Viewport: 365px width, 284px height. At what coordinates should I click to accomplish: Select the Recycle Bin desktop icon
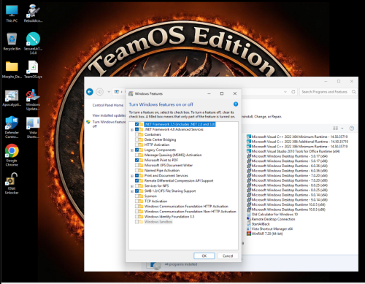click(x=12, y=42)
